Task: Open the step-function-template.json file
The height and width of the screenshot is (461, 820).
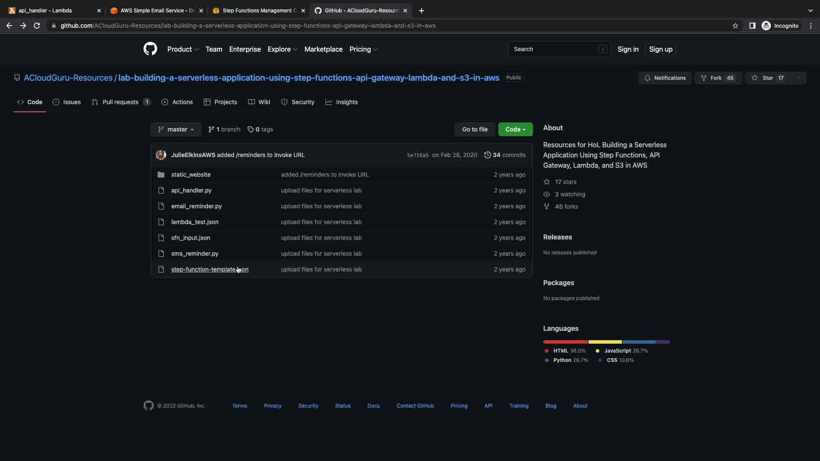Action: tap(209, 269)
